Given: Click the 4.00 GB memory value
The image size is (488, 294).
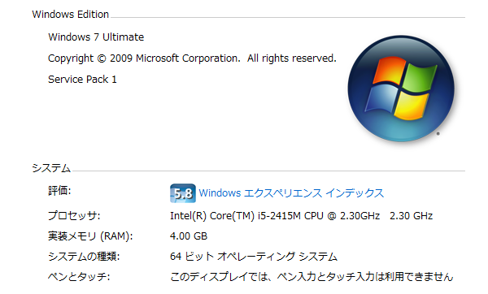Looking at the screenshot, I should (x=189, y=236).
